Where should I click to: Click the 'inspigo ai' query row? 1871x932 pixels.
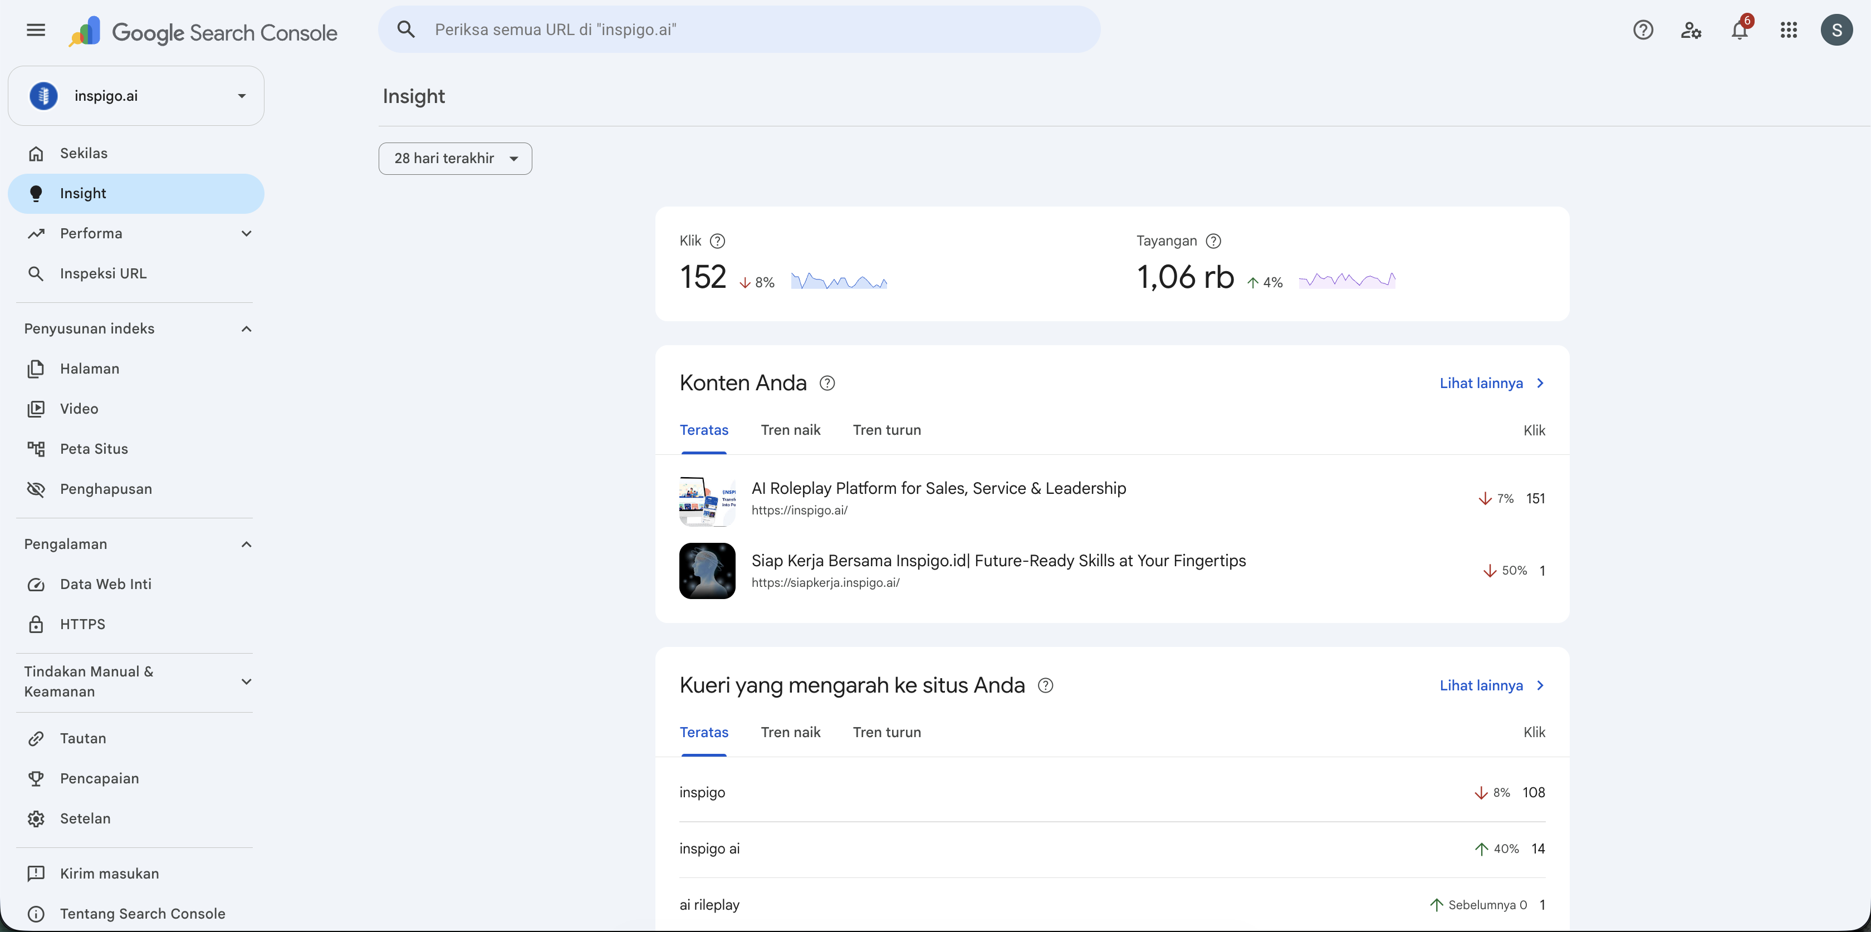pos(1112,849)
